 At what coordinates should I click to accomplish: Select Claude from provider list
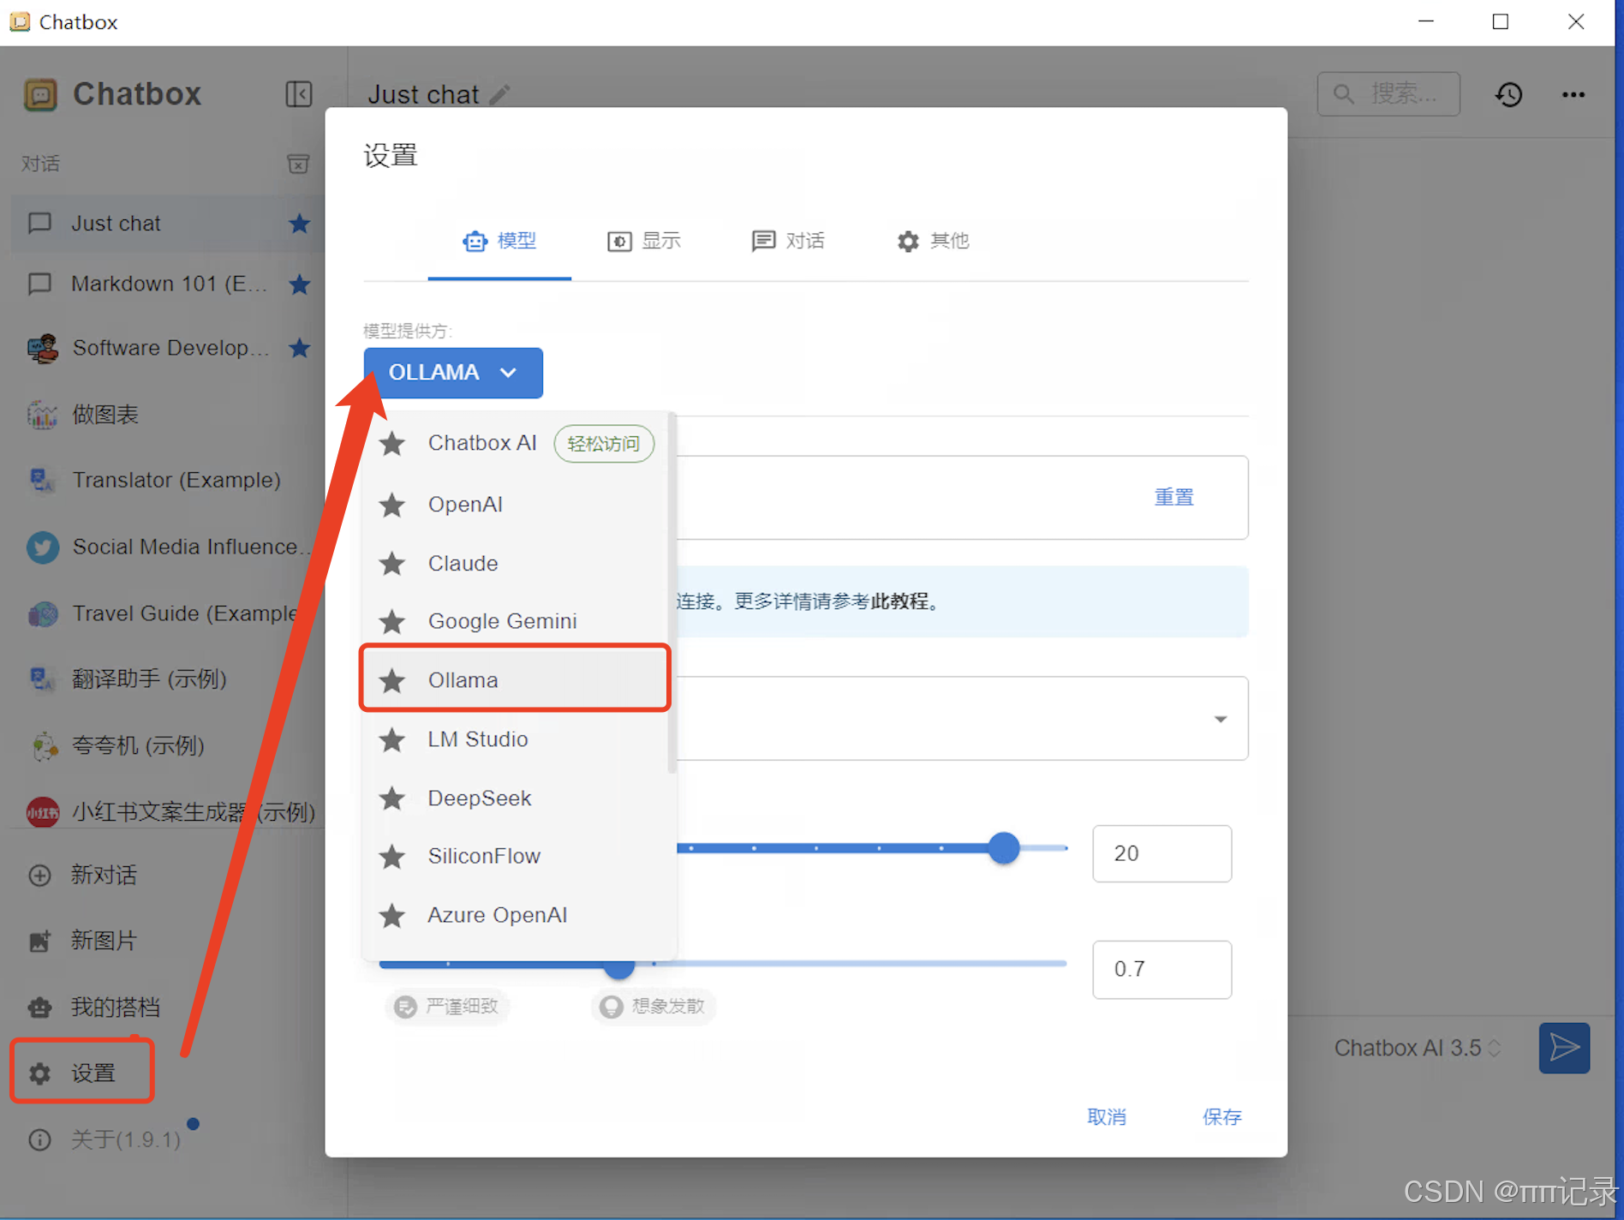(515, 563)
